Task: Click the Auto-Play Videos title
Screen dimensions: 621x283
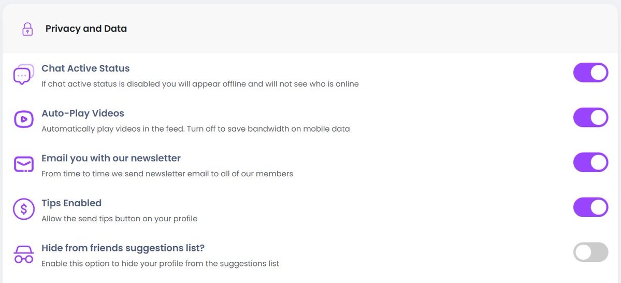Action: click(83, 114)
